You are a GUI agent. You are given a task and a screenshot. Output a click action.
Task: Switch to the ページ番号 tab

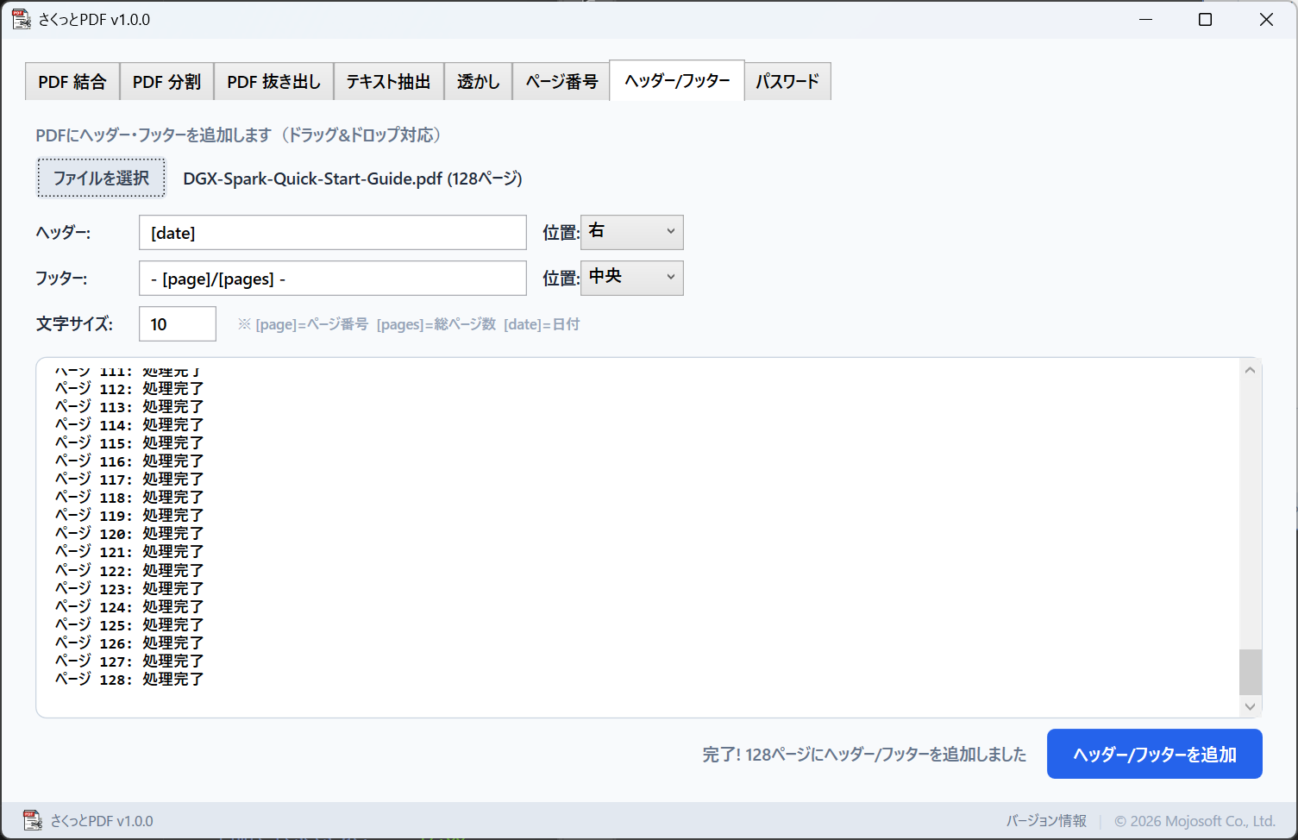561,82
